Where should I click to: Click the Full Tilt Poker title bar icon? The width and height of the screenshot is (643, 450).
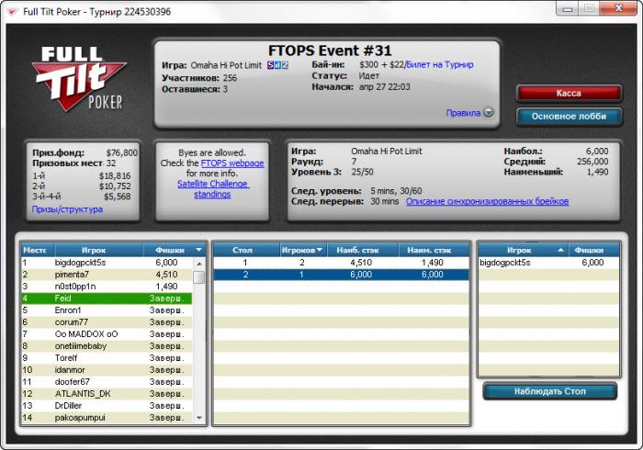pos(12,11)
